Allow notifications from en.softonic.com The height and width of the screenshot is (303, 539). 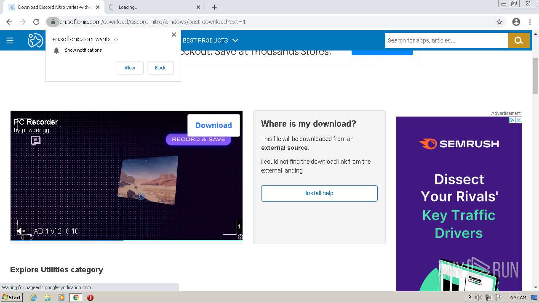coord(130,68)
